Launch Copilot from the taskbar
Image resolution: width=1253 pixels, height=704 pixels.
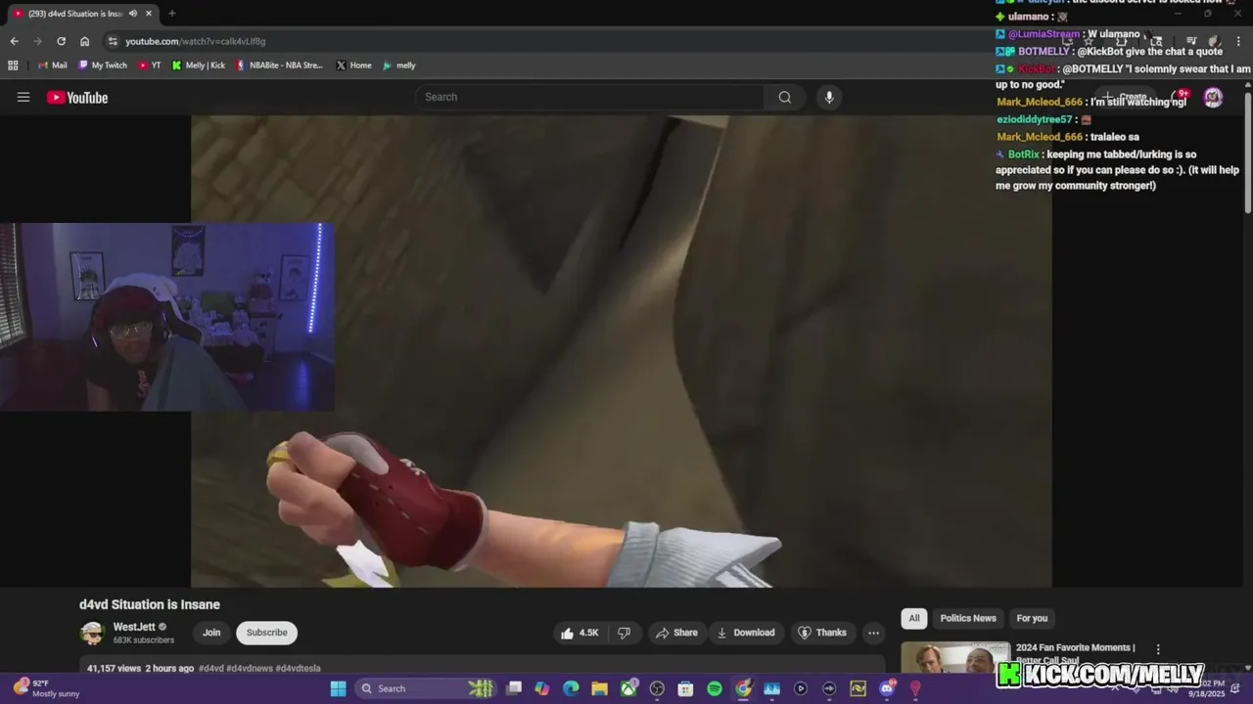tap(542, 688)
